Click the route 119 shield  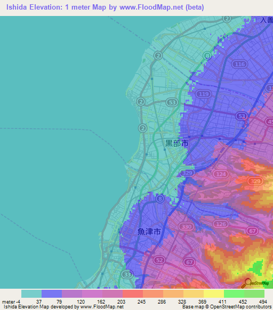[204, 94]
